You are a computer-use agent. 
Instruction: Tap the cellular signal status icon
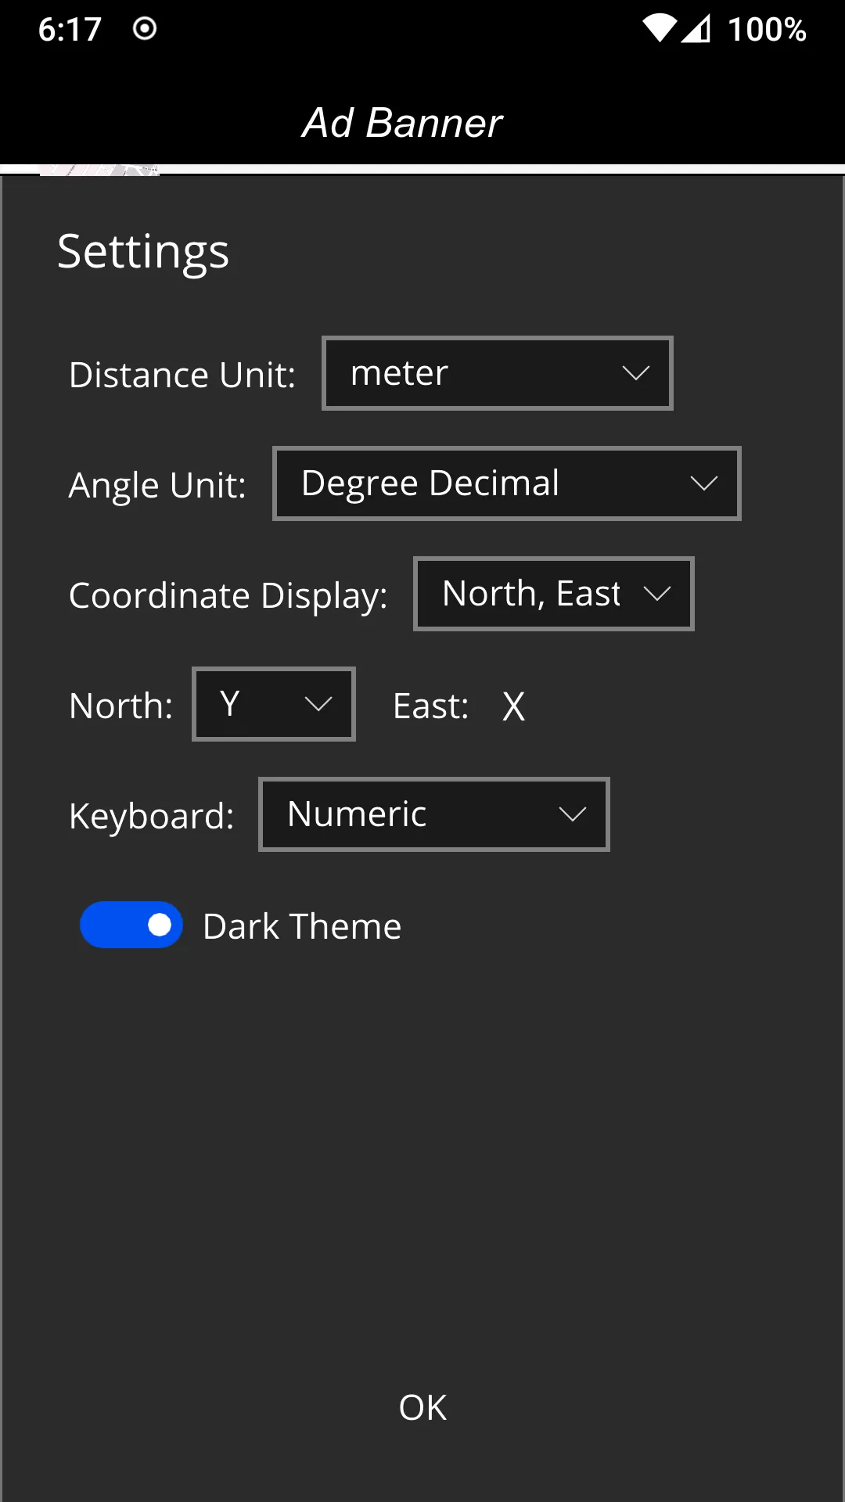(696, 29)
